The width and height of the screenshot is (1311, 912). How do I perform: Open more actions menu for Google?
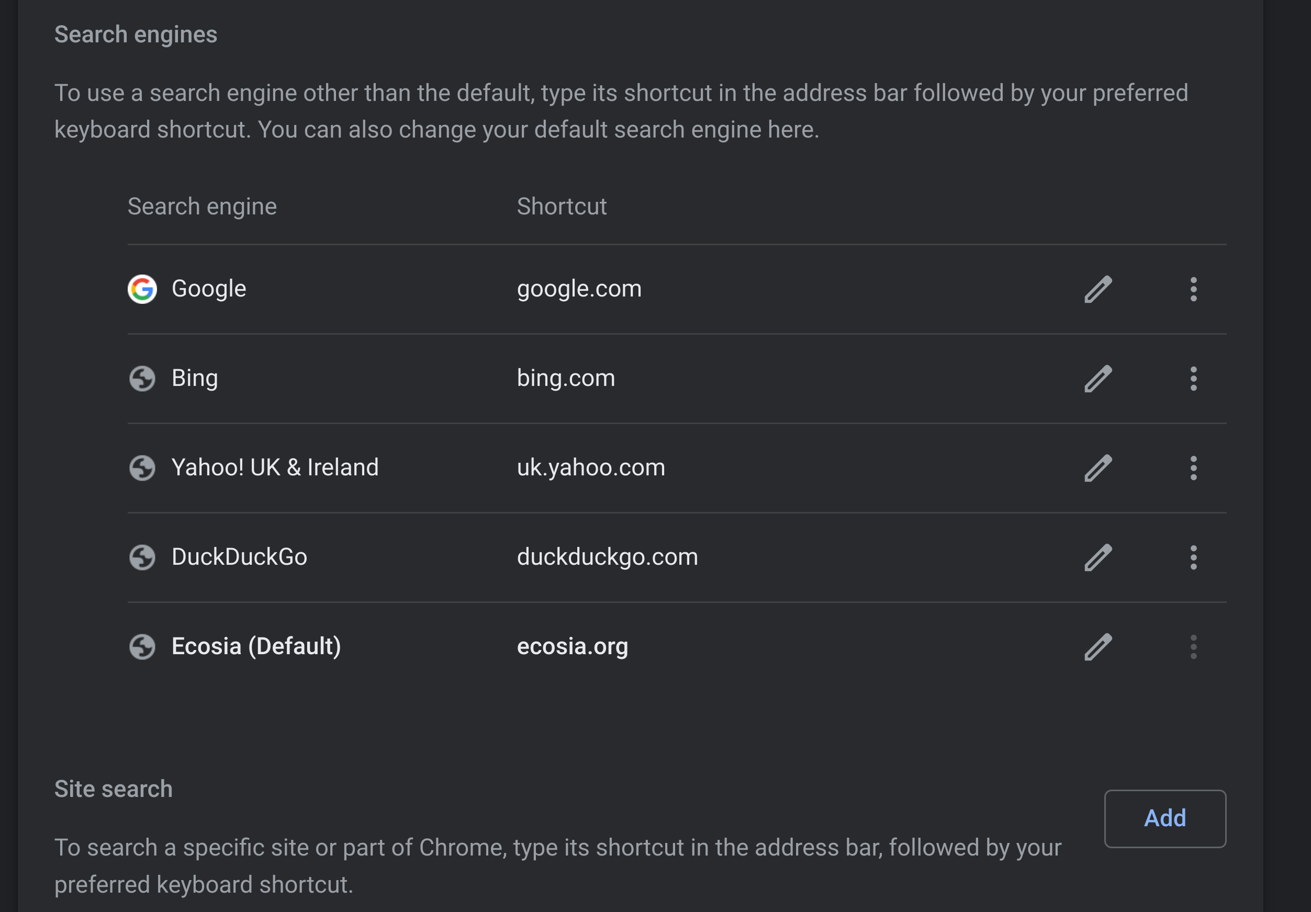point(1193,289)
